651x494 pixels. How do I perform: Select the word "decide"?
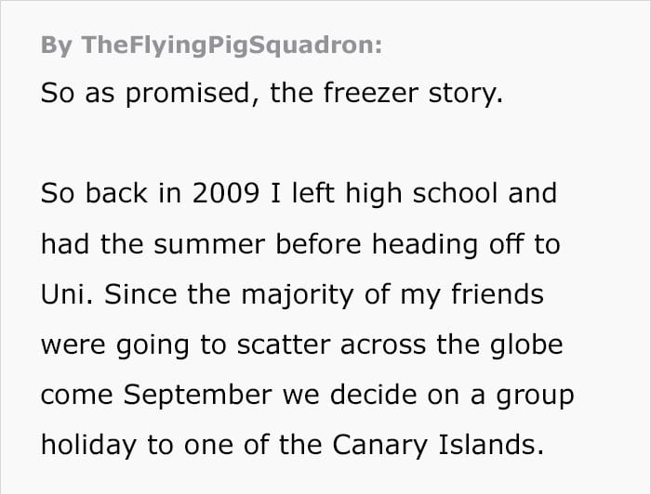pyautogui.click(x=373, y=395)
